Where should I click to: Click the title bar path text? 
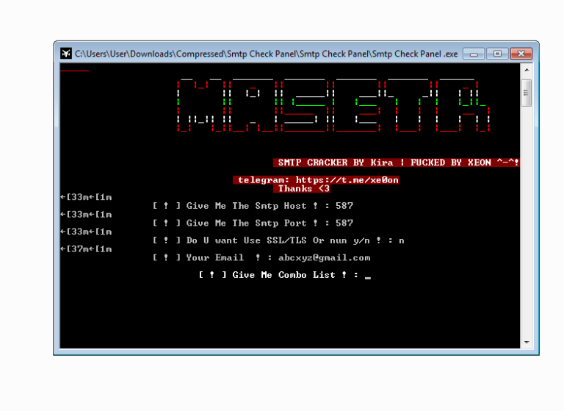tap(266, 54)
